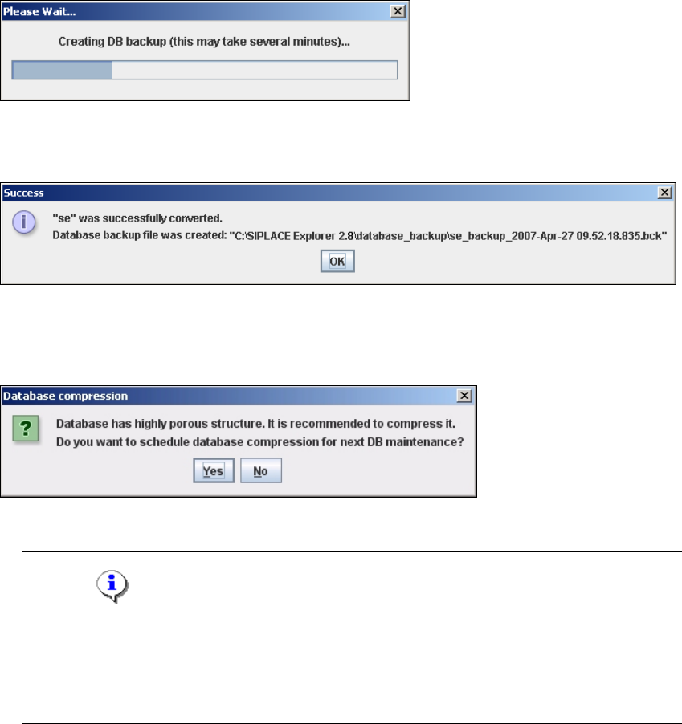Click the 'successfully converted' message line
Screen dimensions: 682x724
[137, 218]
